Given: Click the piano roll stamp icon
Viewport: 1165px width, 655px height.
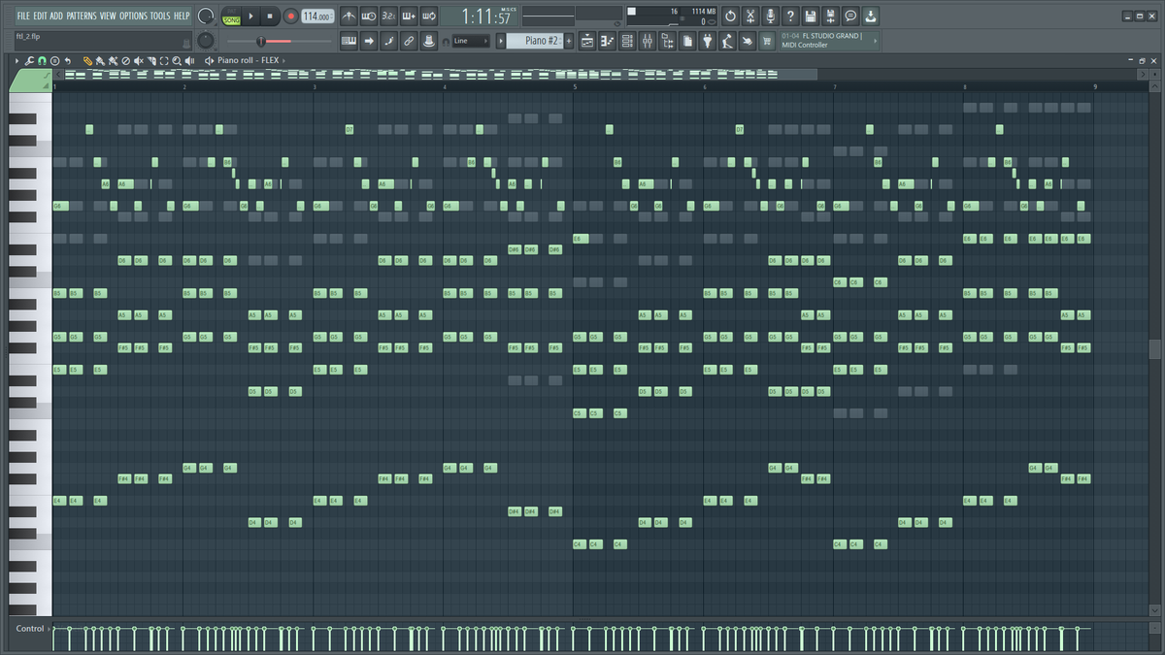Looking at the screenshot, I should [54, 60].
